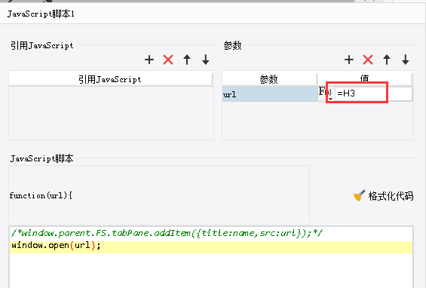
Task: Move referenced JavaScript entry down
Action: point(206,60)
